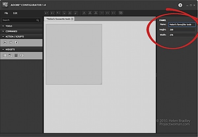Click the magnifier icon in the Search box
This screenshot has width=198, height=137.
point(38,20)
